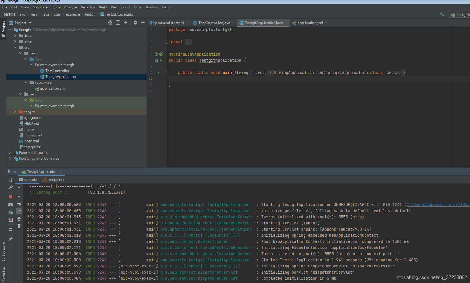Take a thread dump with camera icon

(11, 204)
